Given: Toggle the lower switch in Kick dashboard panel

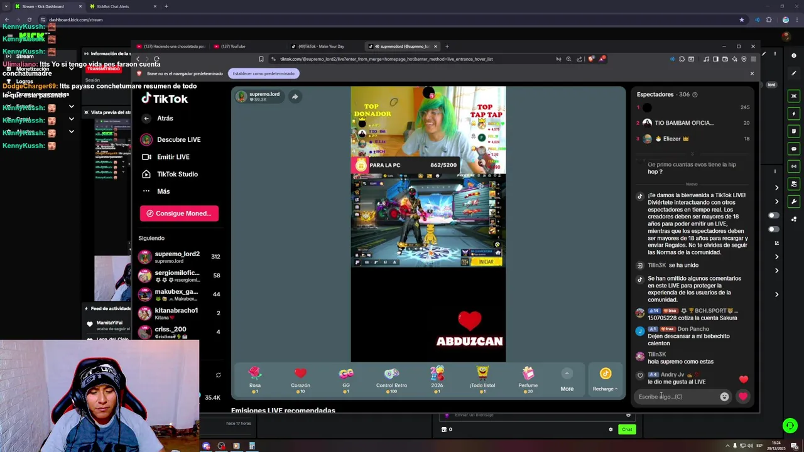Looking at the screenshot, I should coord(774,229).
